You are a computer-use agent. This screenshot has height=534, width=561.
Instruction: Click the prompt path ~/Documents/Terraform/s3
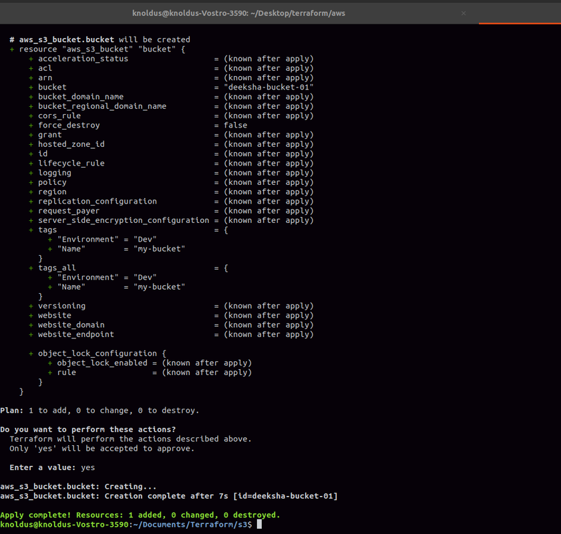coord(190,525)
